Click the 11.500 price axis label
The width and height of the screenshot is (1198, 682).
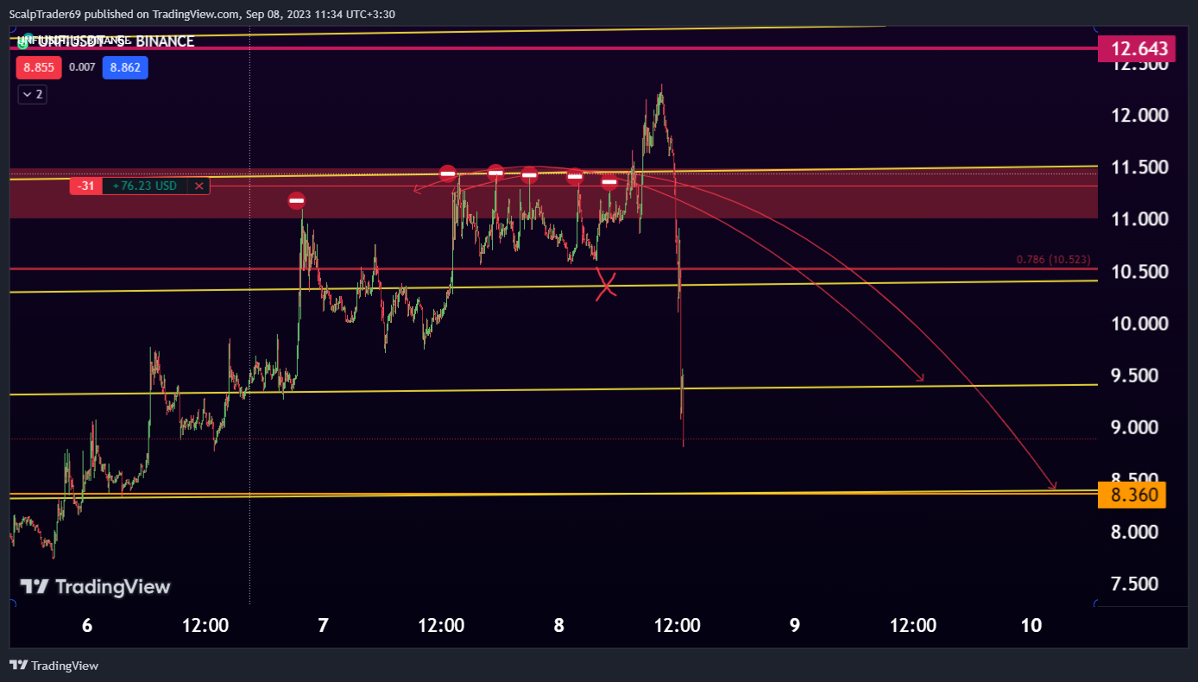point(1139,167)
